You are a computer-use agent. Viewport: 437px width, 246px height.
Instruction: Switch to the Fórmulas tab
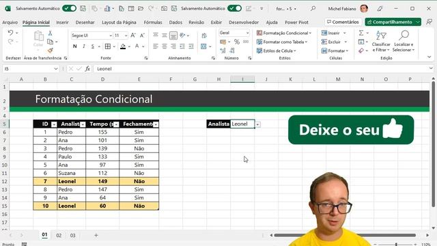pos(153,22)
